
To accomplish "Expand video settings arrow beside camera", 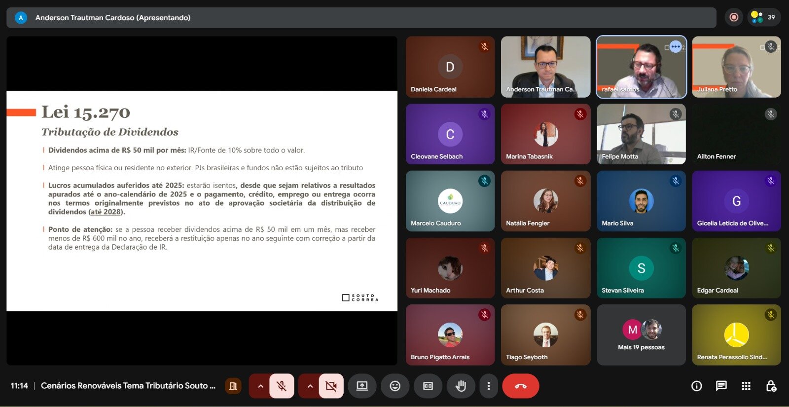I will (x=310, y=386).
